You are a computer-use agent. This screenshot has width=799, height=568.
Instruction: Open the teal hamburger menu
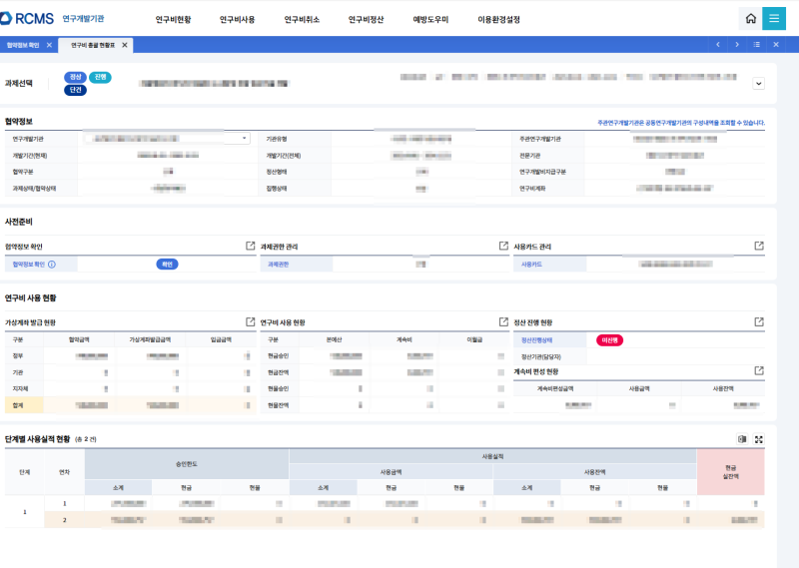[774, 19]
